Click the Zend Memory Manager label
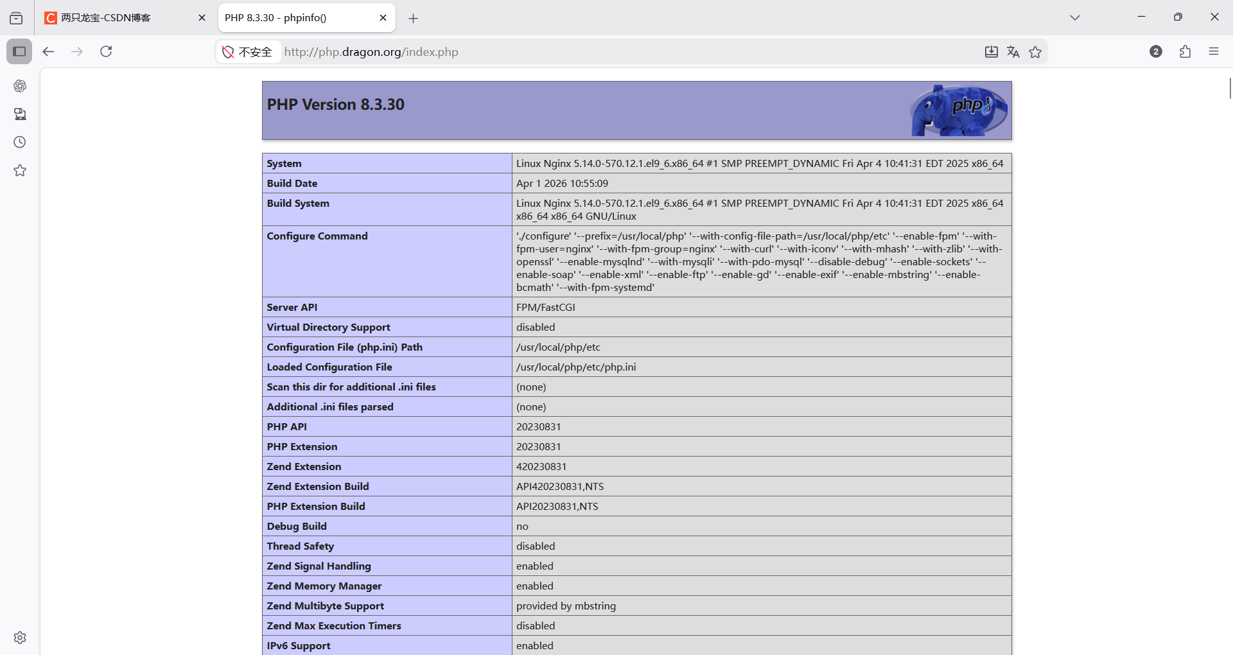This screenshot has height=655, width=1233. coord(324,586)
